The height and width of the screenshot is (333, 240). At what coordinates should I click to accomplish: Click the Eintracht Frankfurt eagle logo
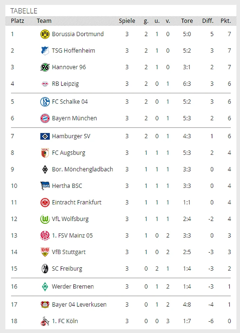pyautogui.click(x=45, y=202)
